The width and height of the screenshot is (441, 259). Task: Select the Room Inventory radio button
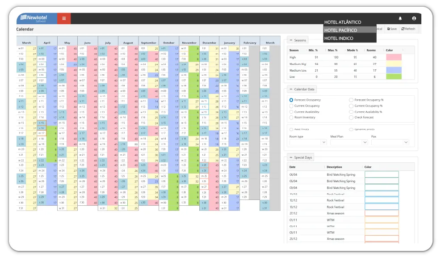(x=291, y=117)
